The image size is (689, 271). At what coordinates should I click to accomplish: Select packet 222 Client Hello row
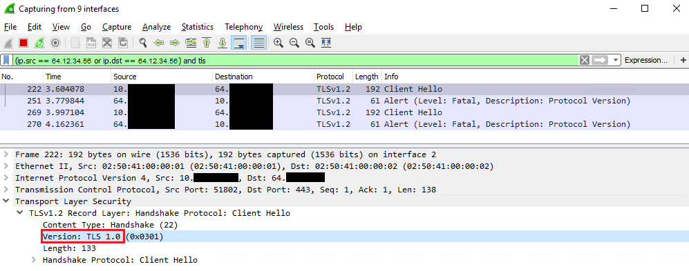pos(344,89)
